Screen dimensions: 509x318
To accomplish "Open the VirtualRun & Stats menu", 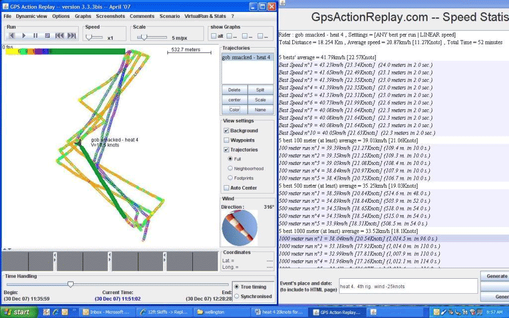I will tap(205, 16).
